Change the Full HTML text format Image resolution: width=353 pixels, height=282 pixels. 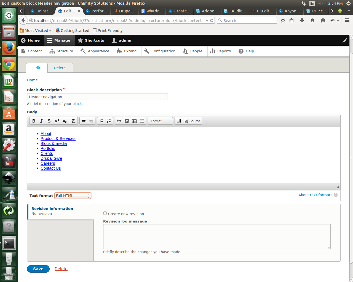coord(73,196)
